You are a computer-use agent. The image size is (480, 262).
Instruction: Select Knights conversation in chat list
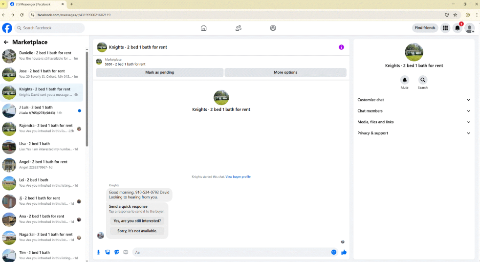[x=42, y=92]
